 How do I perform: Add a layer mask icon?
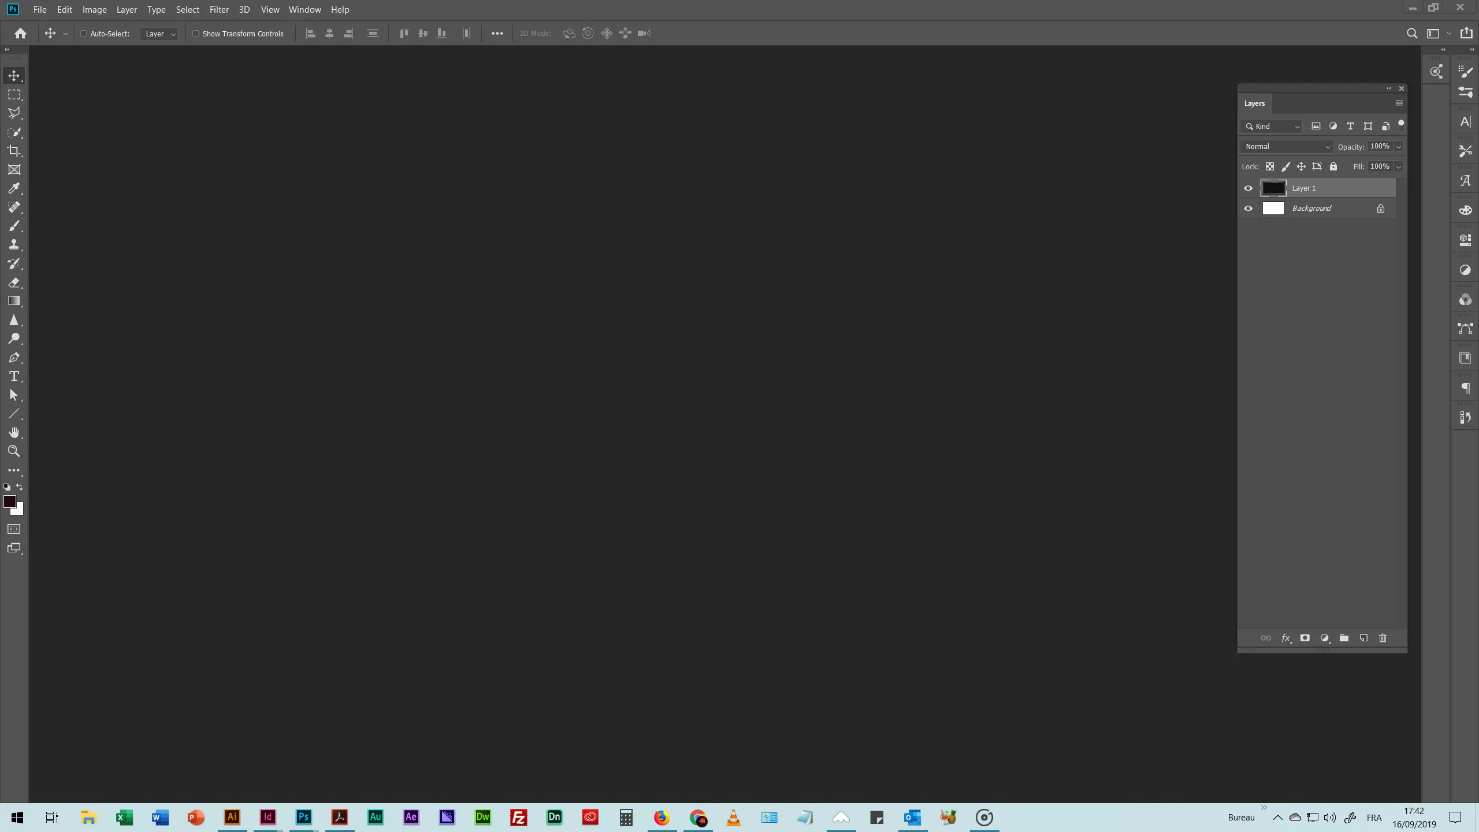[1305, 638]
